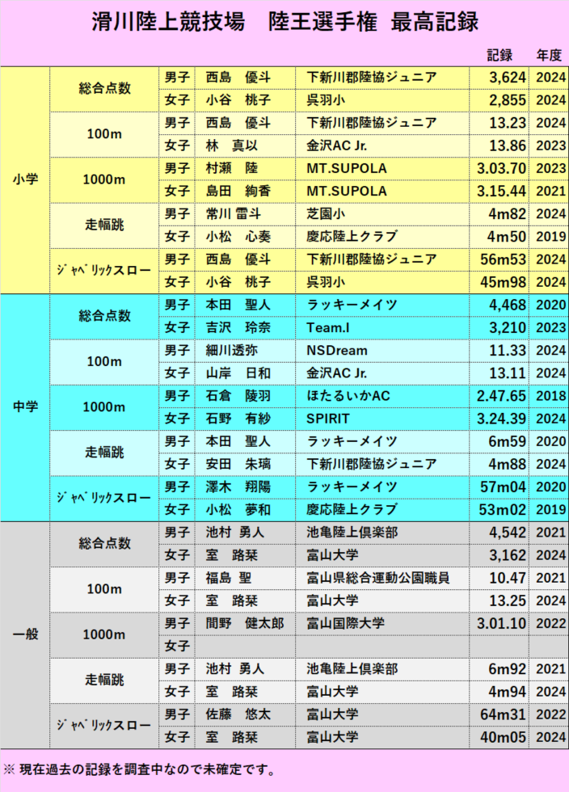Screen dimensions: 569x792
Task: Select the 年度 column header
Action: point(549,55)
